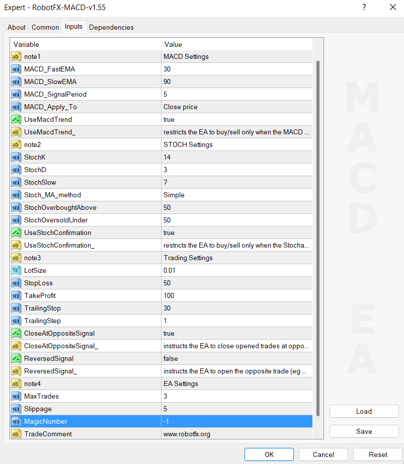Open the MACD_Apply_To Close price value
404x464 pixels.
[237, 107]
